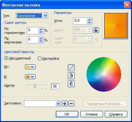Click the Центр slider handle

[35, 86]
